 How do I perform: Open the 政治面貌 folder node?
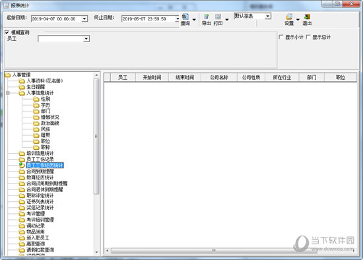click(46, 123)
